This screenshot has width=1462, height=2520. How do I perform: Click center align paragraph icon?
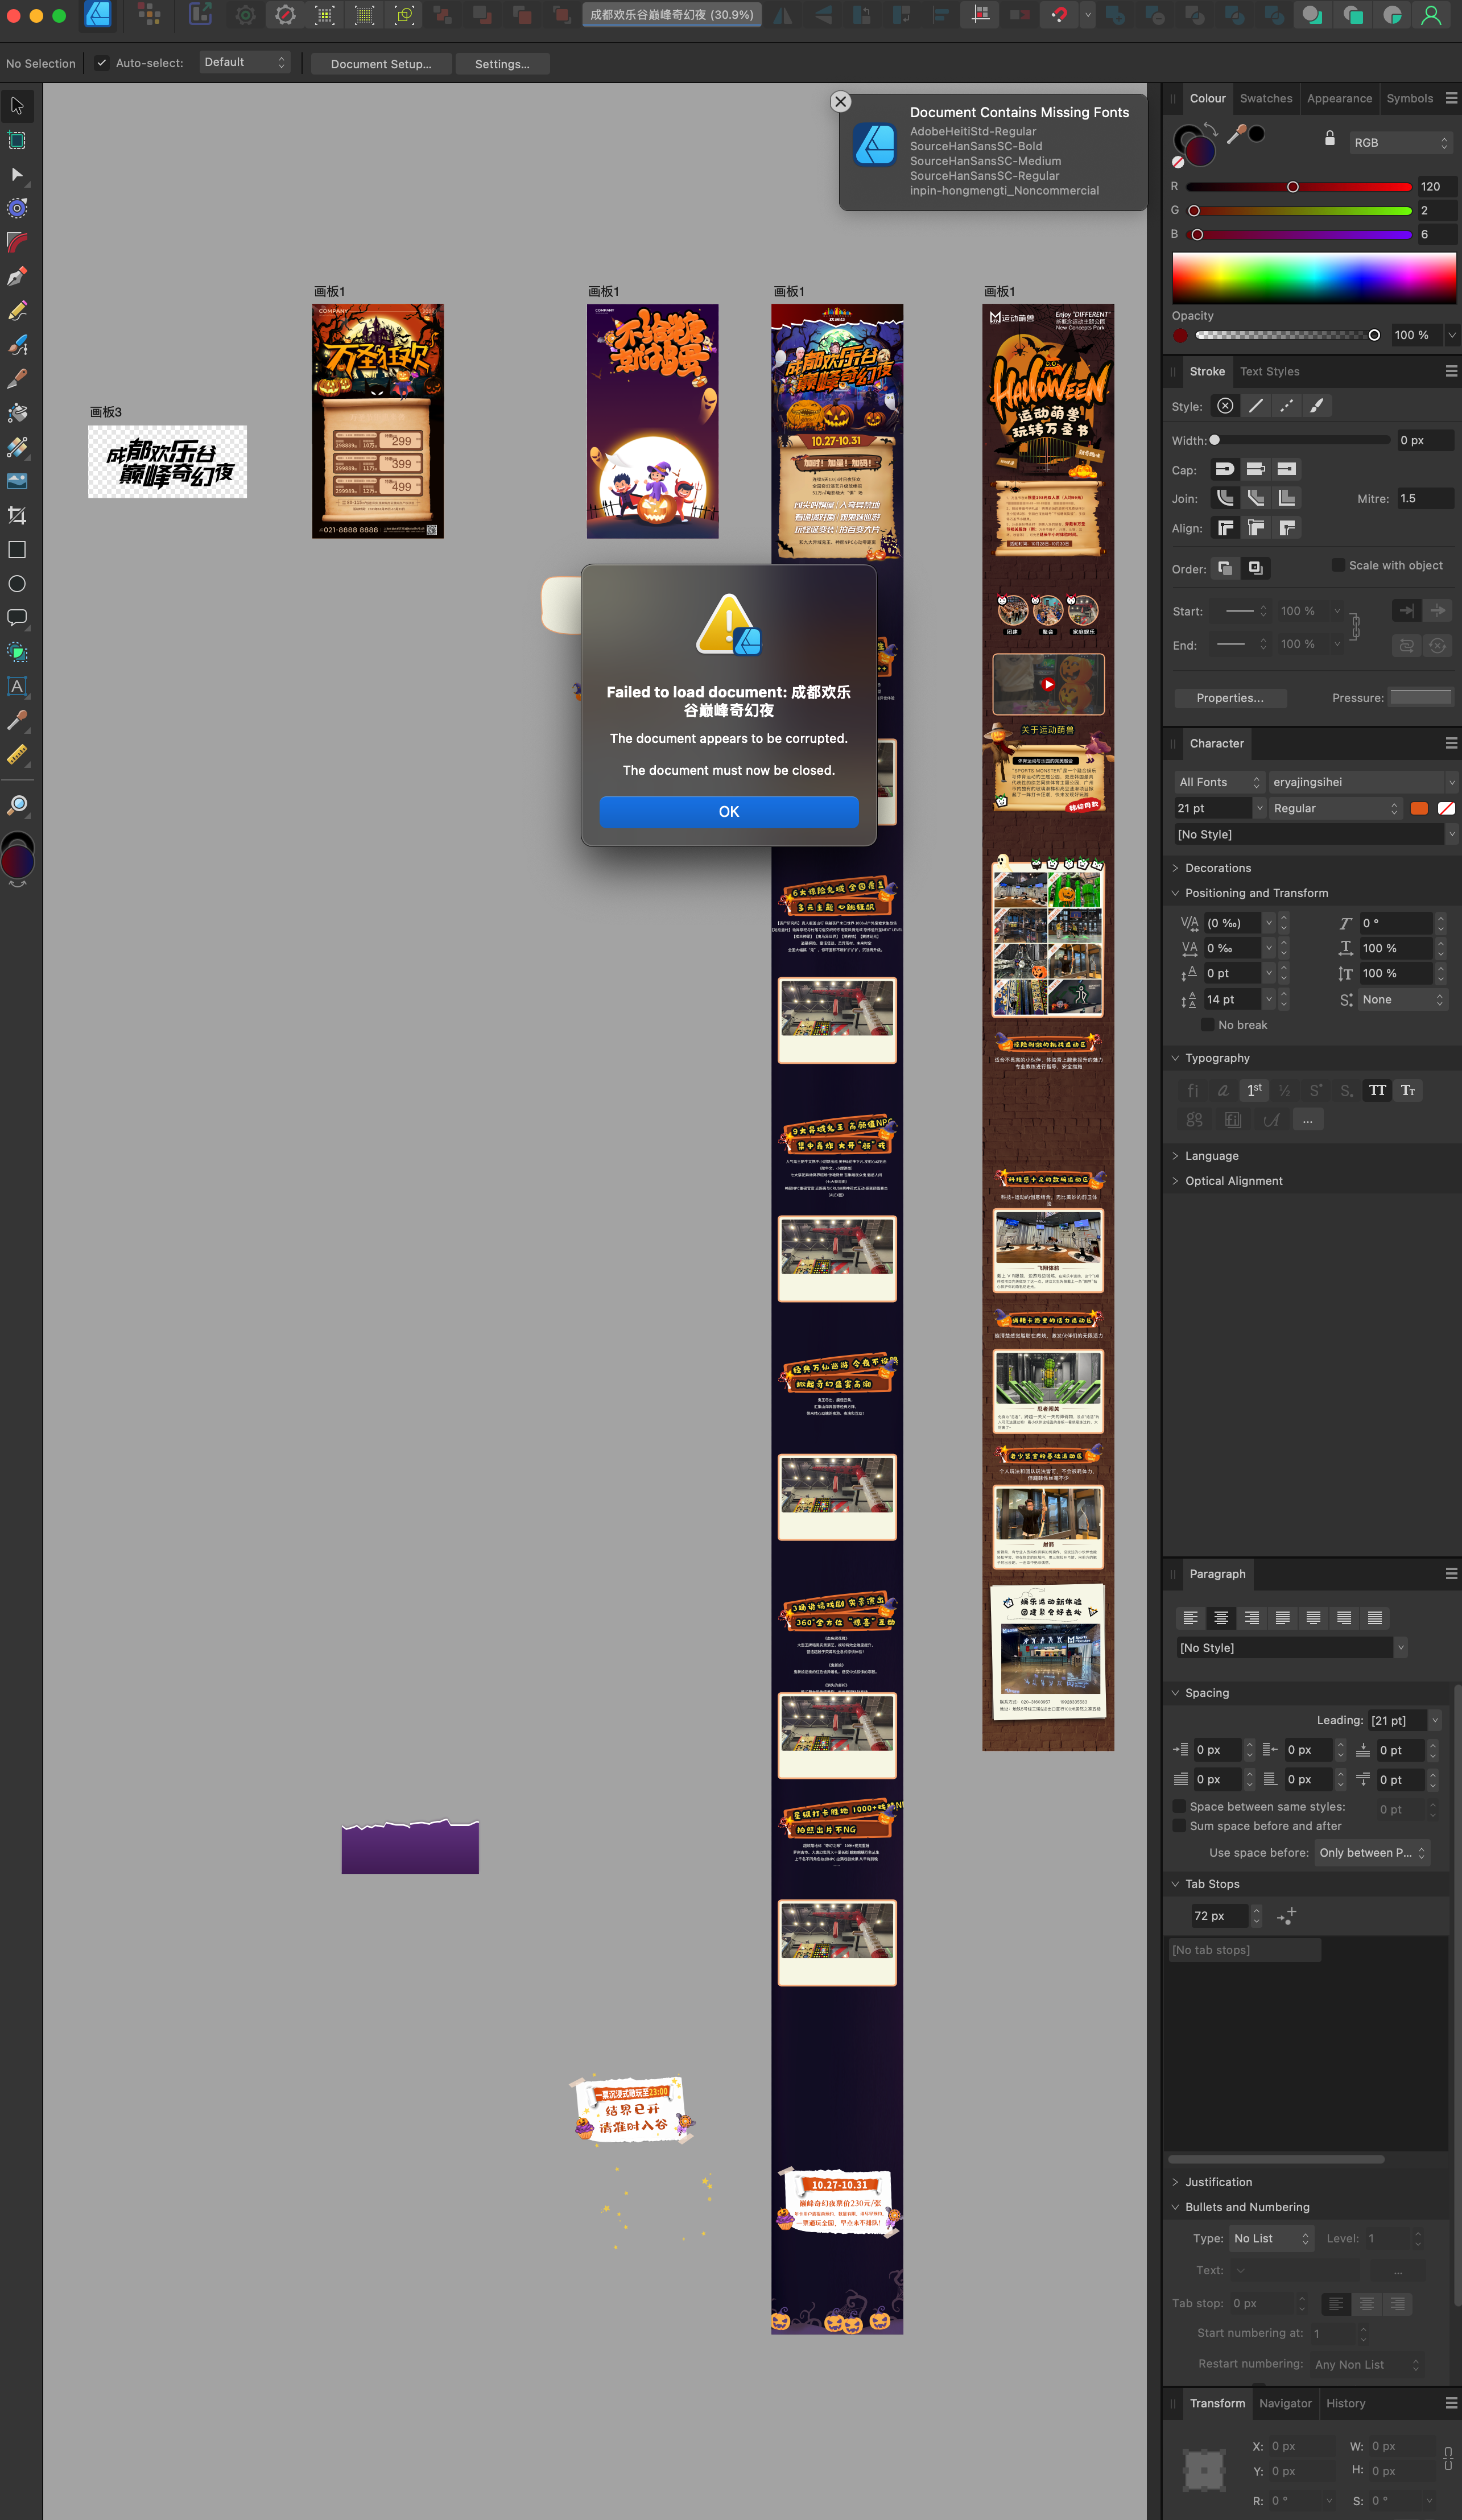1221,1618
